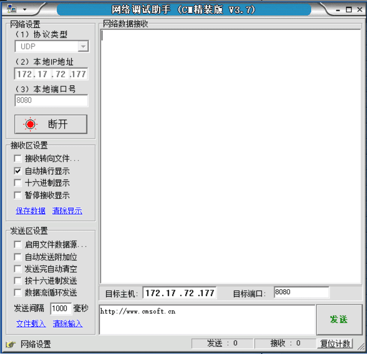The image size is (367, 354).
Task: Minimize the network debug assistant window
Action: 338,10
